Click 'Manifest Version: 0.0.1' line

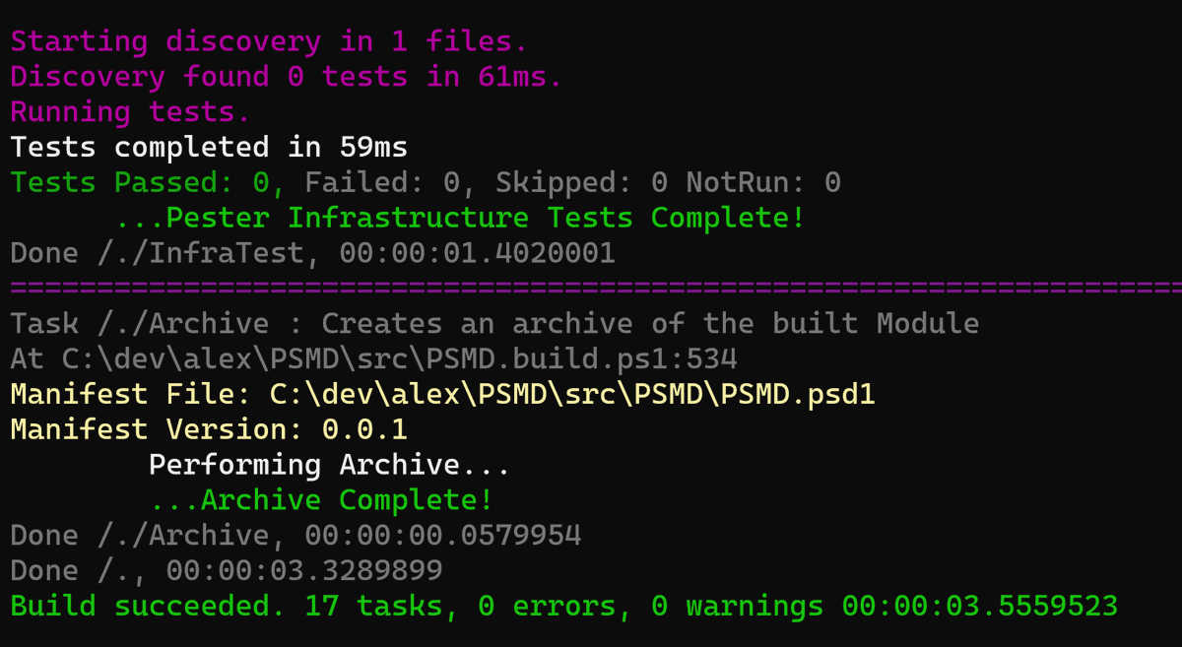[209, 430]
